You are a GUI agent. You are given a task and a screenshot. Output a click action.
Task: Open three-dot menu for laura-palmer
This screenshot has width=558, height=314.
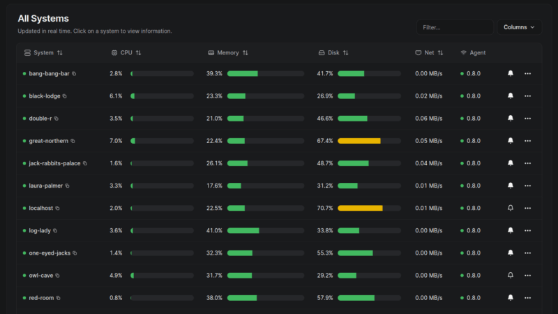527,186
